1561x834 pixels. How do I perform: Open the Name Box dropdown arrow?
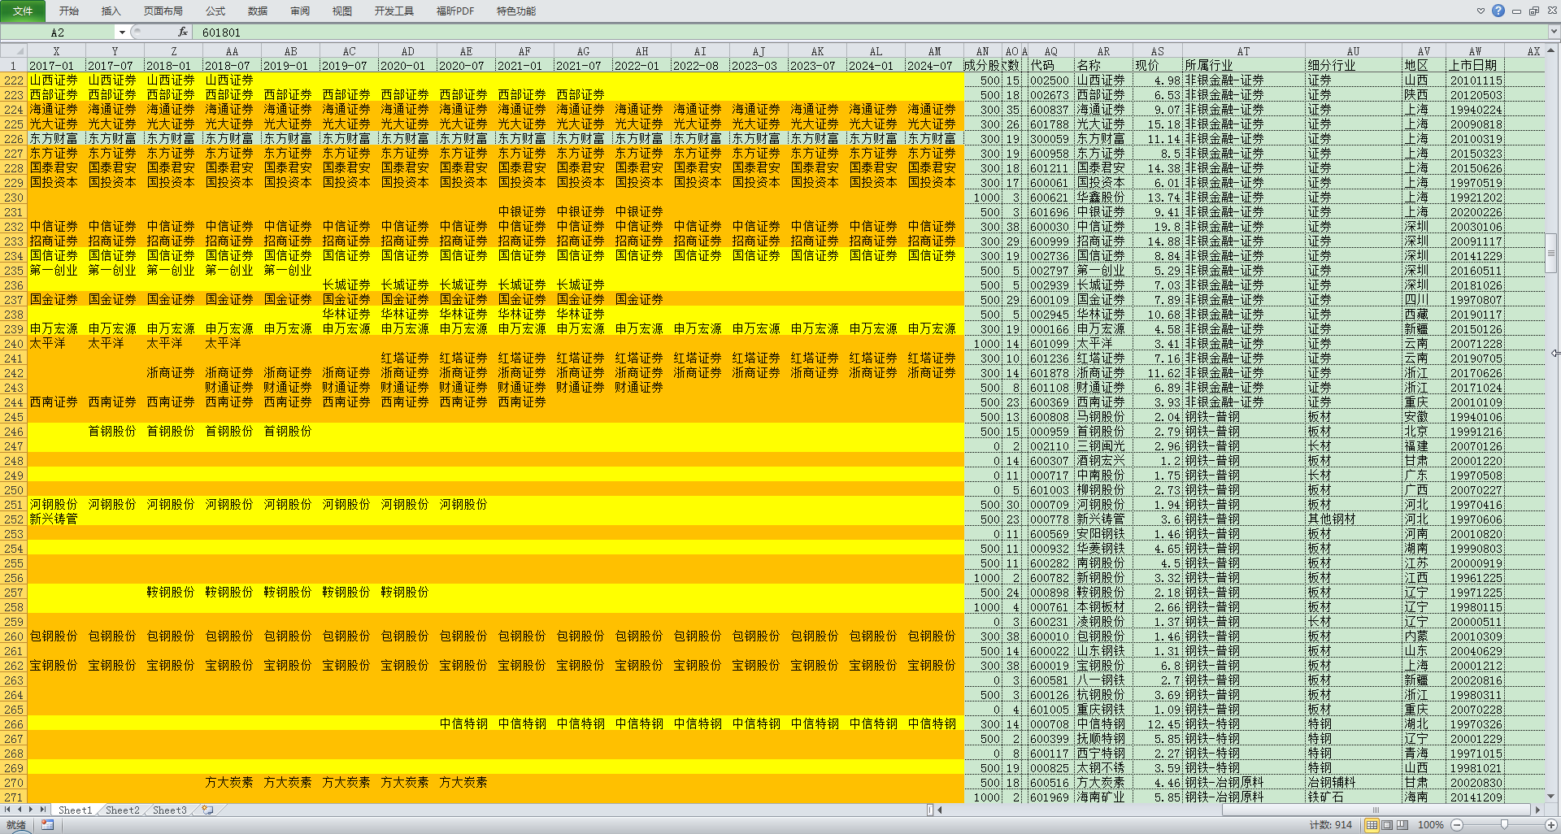122,33
